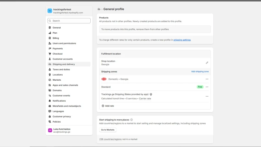Viewport: 261px width, 147px height.
Task: Follow the shipping settings hyperlink
Action: pyautogui.click(x=182, y=40)
